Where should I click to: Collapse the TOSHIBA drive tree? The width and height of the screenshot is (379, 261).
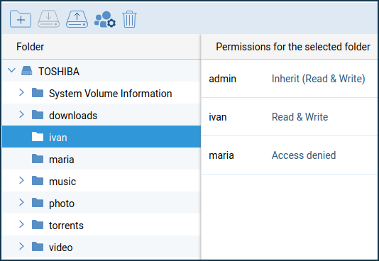pos(11,70)
